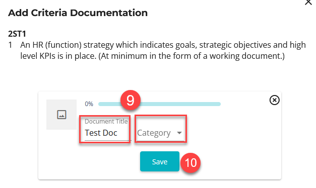Open the Category dropdown
Image resolution: width=316 pixels, height=188 pixels.
click(161, 133)
